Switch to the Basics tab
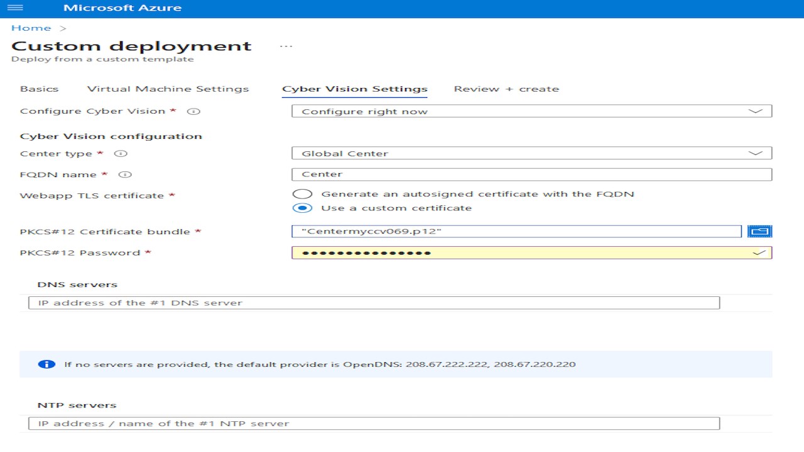This screenshot has width=804, height=452. pos(39,89)
